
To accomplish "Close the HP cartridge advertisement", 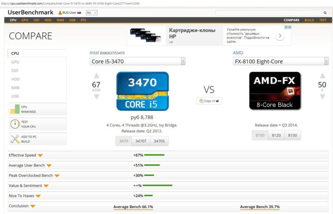I will coord(289,27).
